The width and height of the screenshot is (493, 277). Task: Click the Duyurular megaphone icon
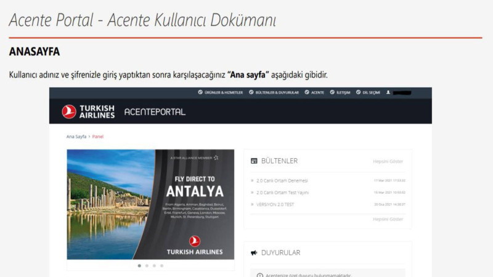(x=254, y=253)
